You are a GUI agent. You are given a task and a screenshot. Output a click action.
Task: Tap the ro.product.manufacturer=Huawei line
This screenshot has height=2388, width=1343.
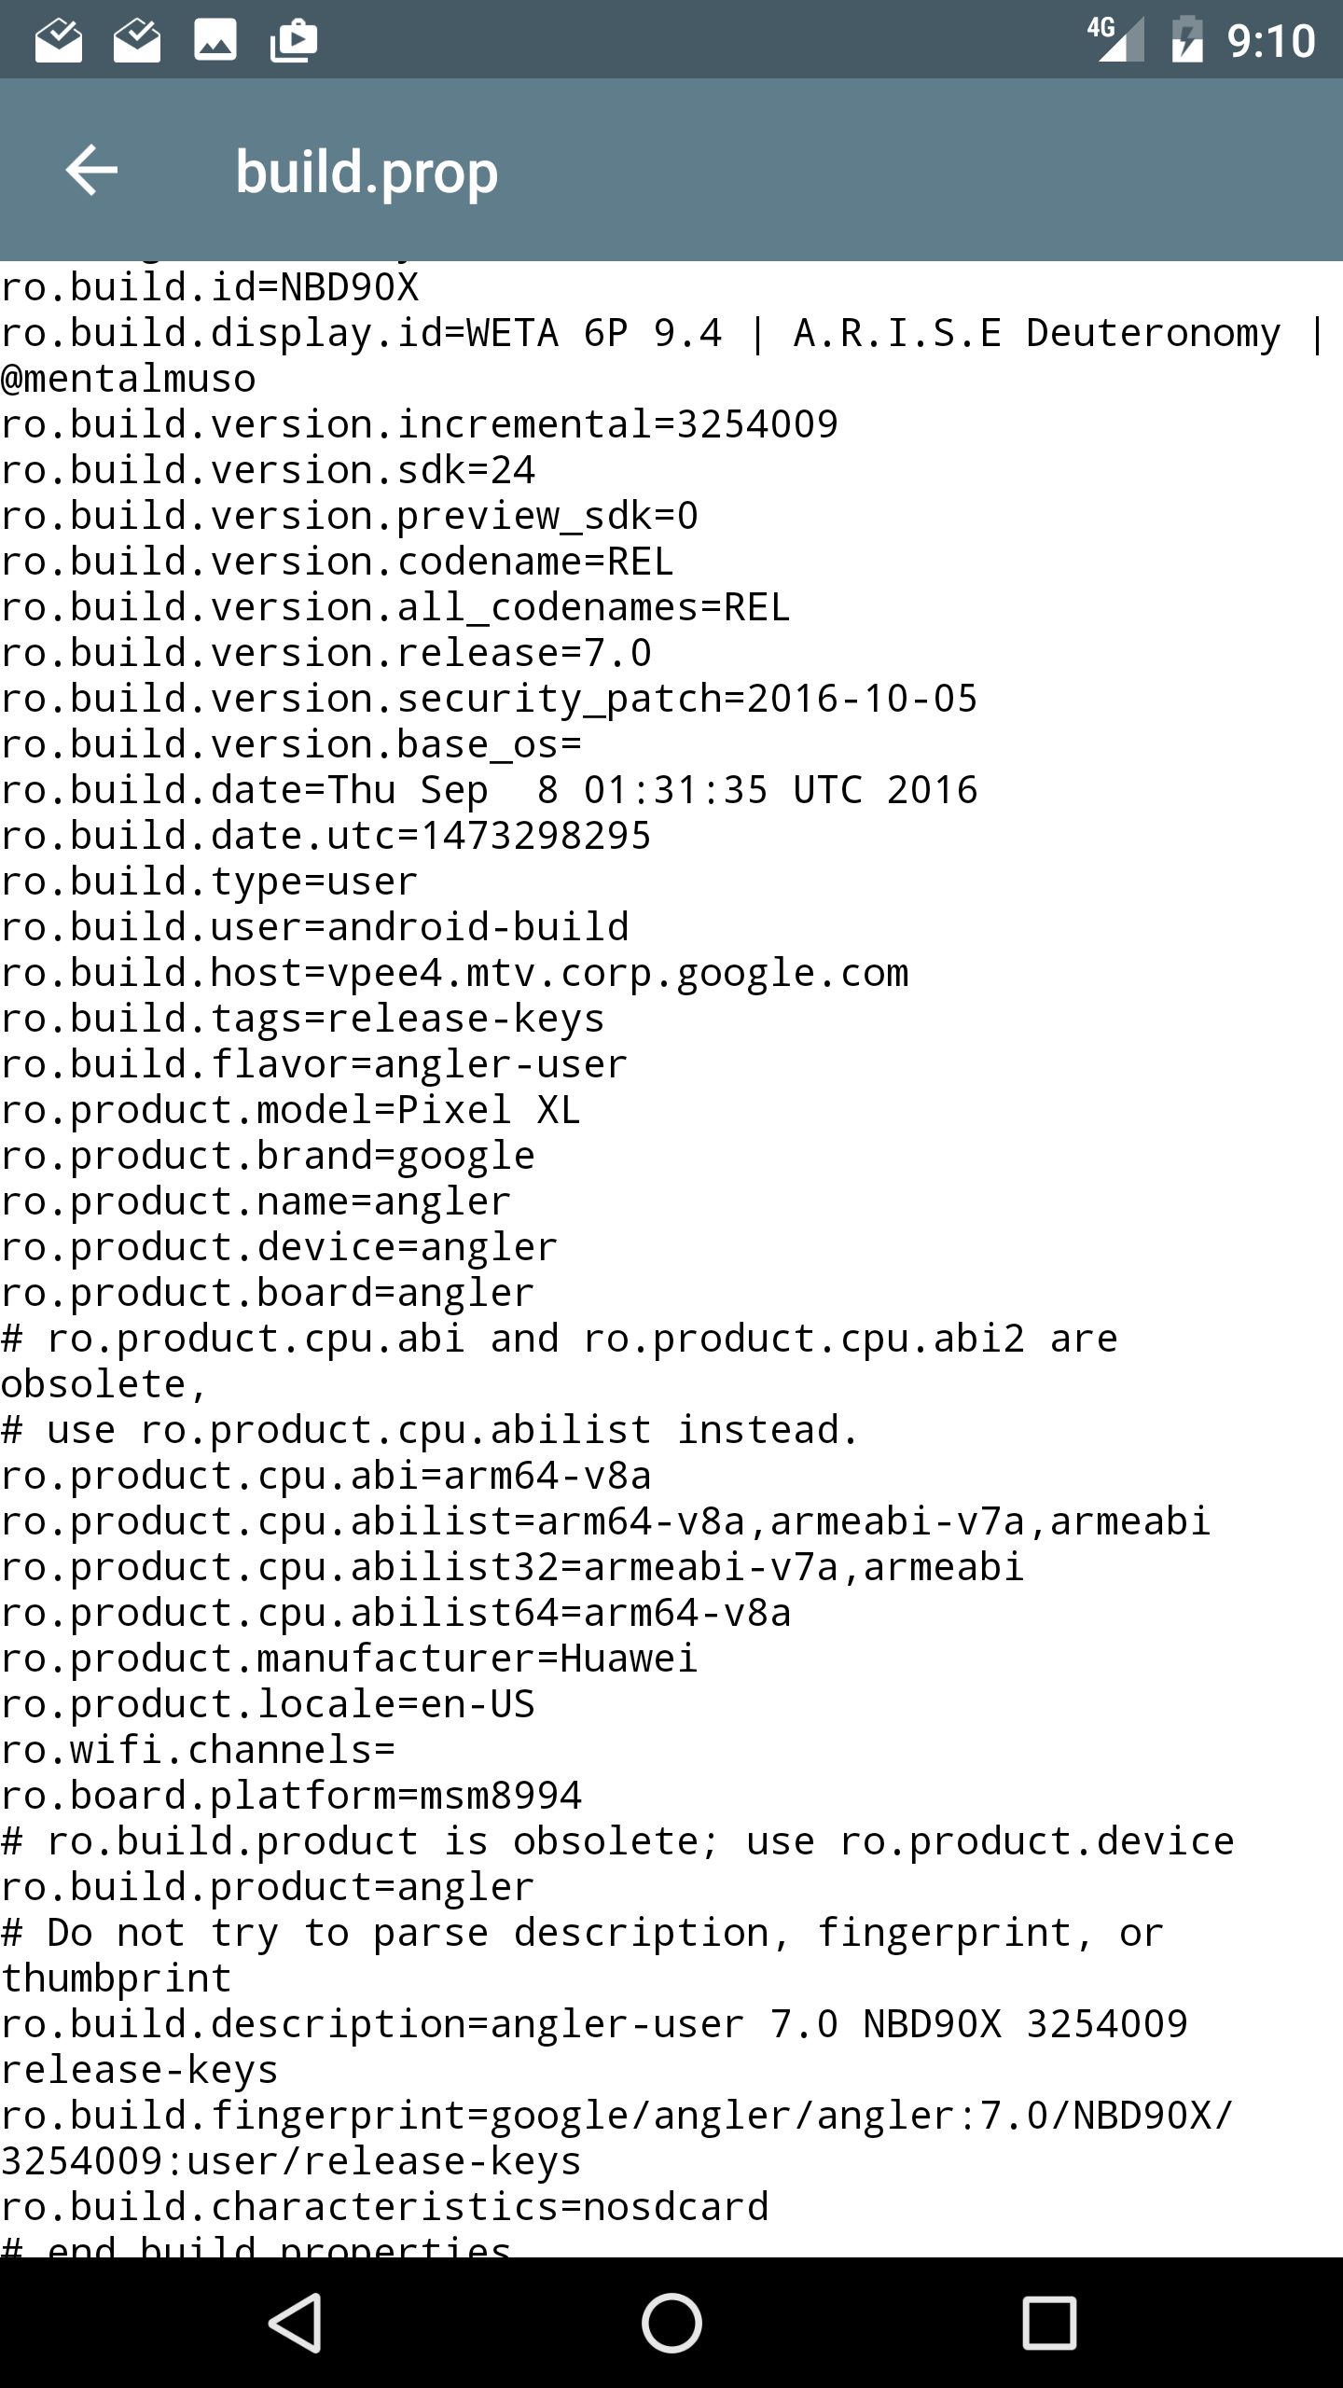click(349, 1659)
